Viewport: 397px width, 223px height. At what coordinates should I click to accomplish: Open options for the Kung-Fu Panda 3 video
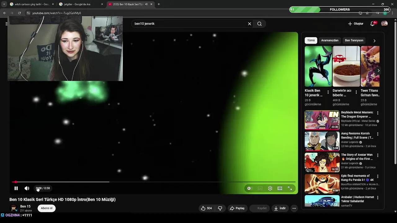(378, 176)
